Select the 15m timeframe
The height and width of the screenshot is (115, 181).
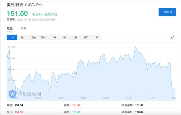click(33, 37)
